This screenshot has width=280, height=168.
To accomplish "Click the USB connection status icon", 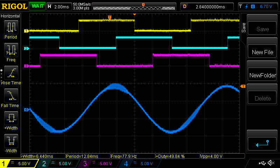I will pos(262,163).
